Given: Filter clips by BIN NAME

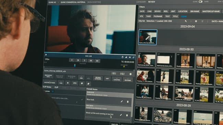Looking at the screenshot, I should (195, 11).
